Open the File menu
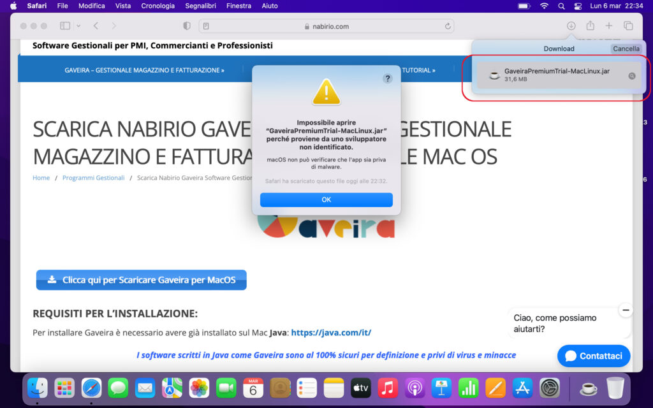The image size is (653, 408). [x=62, y=6]
